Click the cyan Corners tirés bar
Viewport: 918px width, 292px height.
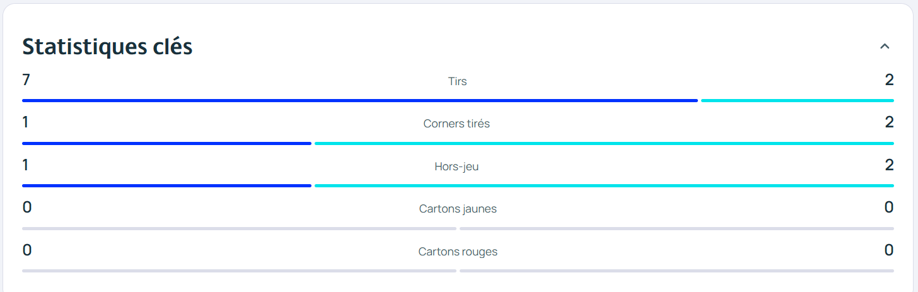(603, 143)
